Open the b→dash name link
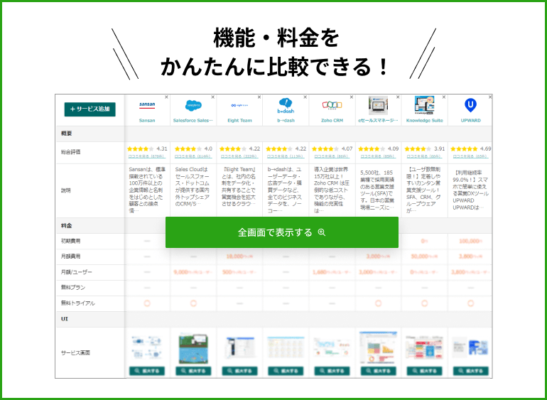 (286, 120)
